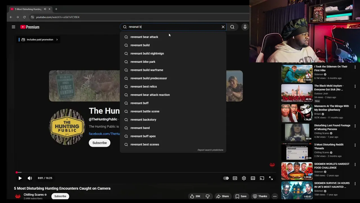Screen dimensions: 360x203
Task: Share the video
Action: tap(222, 196)
